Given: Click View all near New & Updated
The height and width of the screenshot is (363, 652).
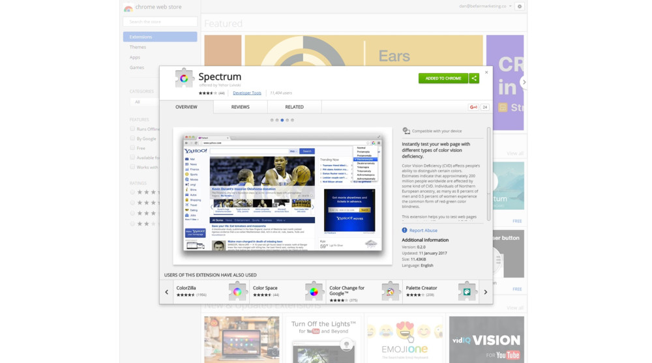Looking at the screenshot, I should [515, 308].
